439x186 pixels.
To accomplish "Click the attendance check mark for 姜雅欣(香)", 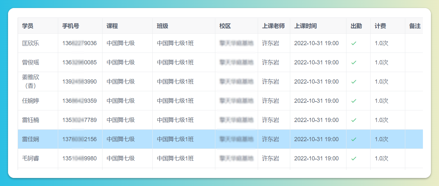I will 354,82.
